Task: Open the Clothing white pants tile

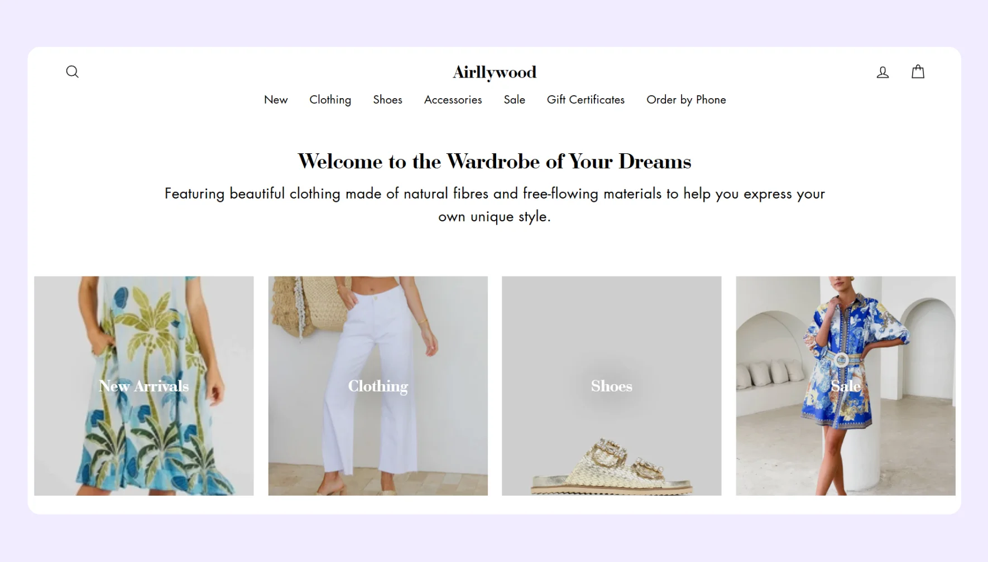Action: (x=378, y=386)
